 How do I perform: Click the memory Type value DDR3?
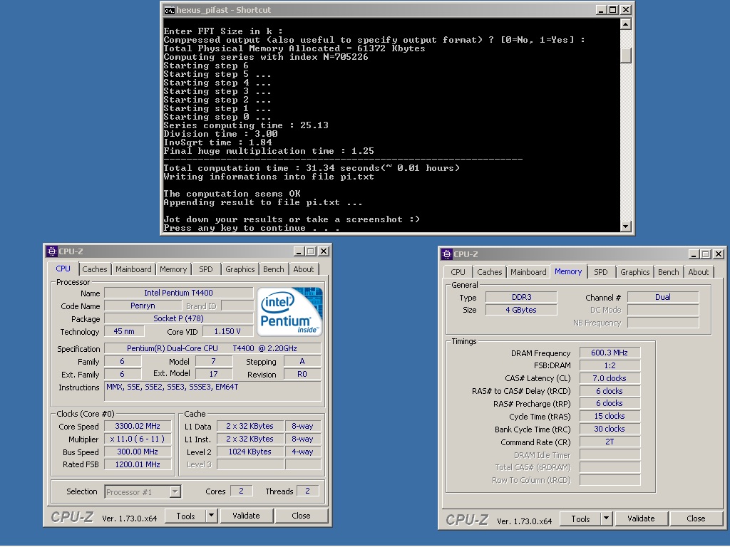521,297
